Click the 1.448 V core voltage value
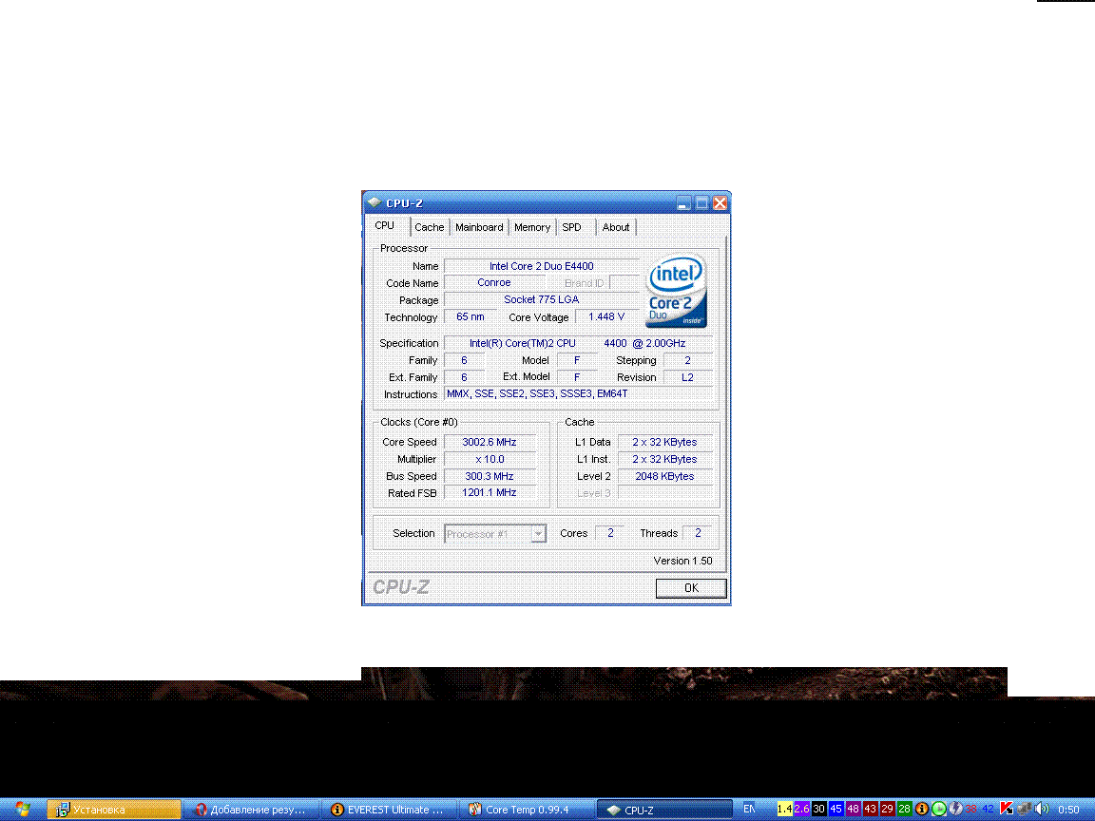The image size is (1095, 821). coord(606,317)
